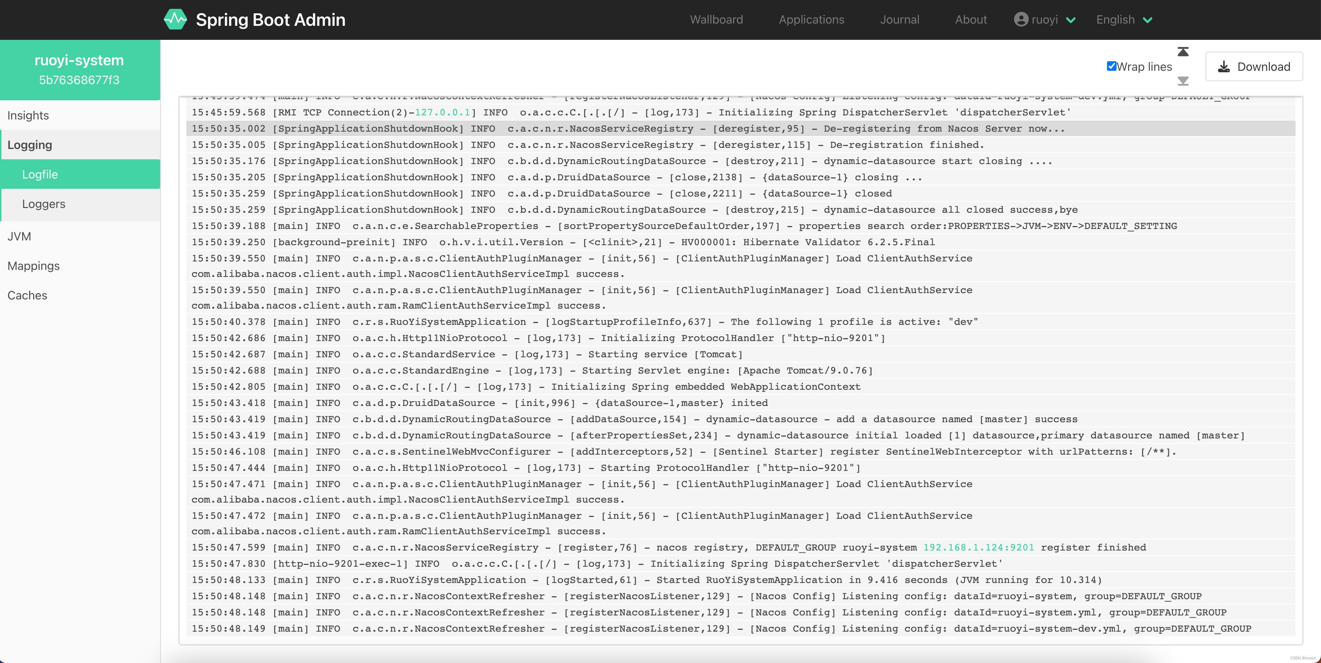Click log line 'De-registration finished.'
The image size is (1321, 663).
point(741,145)
